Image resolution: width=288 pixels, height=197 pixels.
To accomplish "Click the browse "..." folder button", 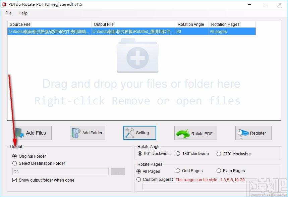I will tap(118, 172).
